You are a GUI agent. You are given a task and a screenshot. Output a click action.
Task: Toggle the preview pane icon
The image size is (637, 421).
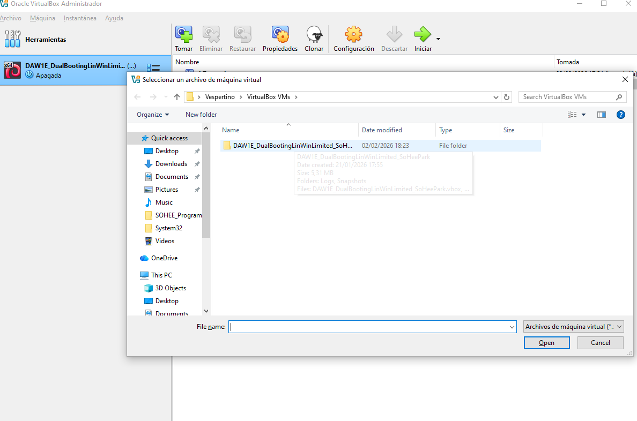(602, 115)
